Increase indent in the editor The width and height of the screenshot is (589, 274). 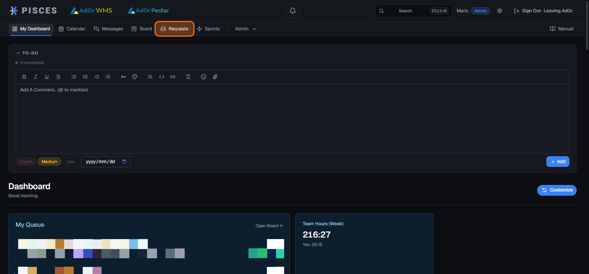pyautogui.click(x=97, y=77)
